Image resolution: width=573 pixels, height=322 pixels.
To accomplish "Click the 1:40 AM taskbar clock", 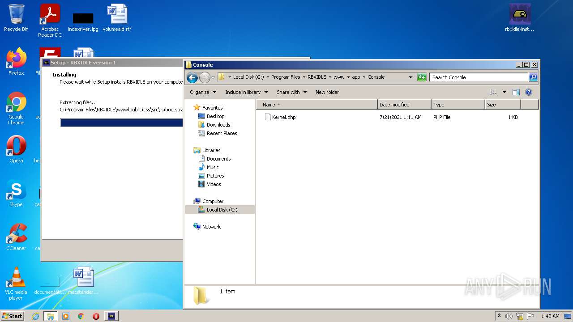I will (x=550, y=316).
